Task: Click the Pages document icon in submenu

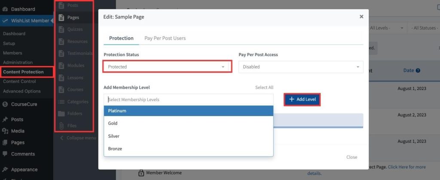Action: pos(61,17)
